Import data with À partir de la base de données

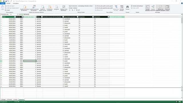pyautogui.click(x=25, y=8)
